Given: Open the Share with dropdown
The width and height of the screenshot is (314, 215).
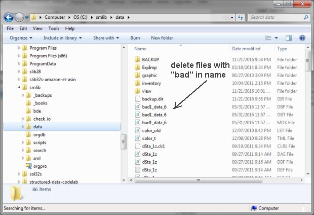Looking at the screenshot, I should (106, 38).
